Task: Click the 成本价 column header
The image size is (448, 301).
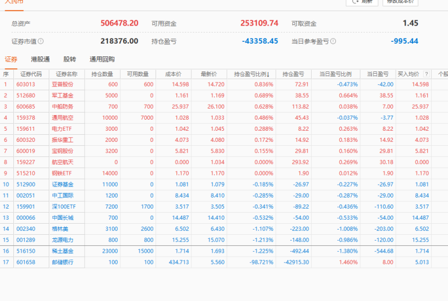Action: 174,74
